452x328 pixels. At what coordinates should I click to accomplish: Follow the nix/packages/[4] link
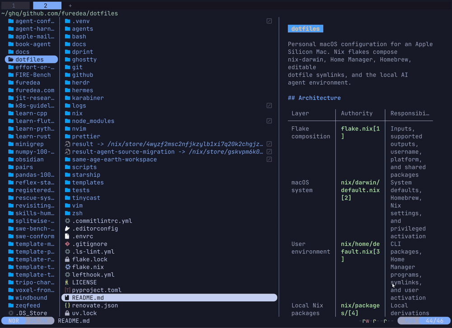(360, 309)
